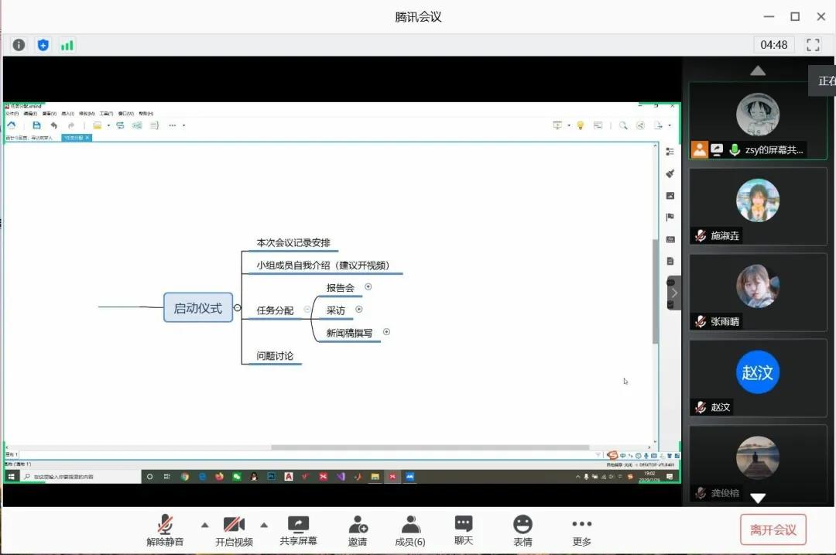This screenshot has height=555, width=836.
Task: Open the blue security shield icon
Action: point(43,45)
